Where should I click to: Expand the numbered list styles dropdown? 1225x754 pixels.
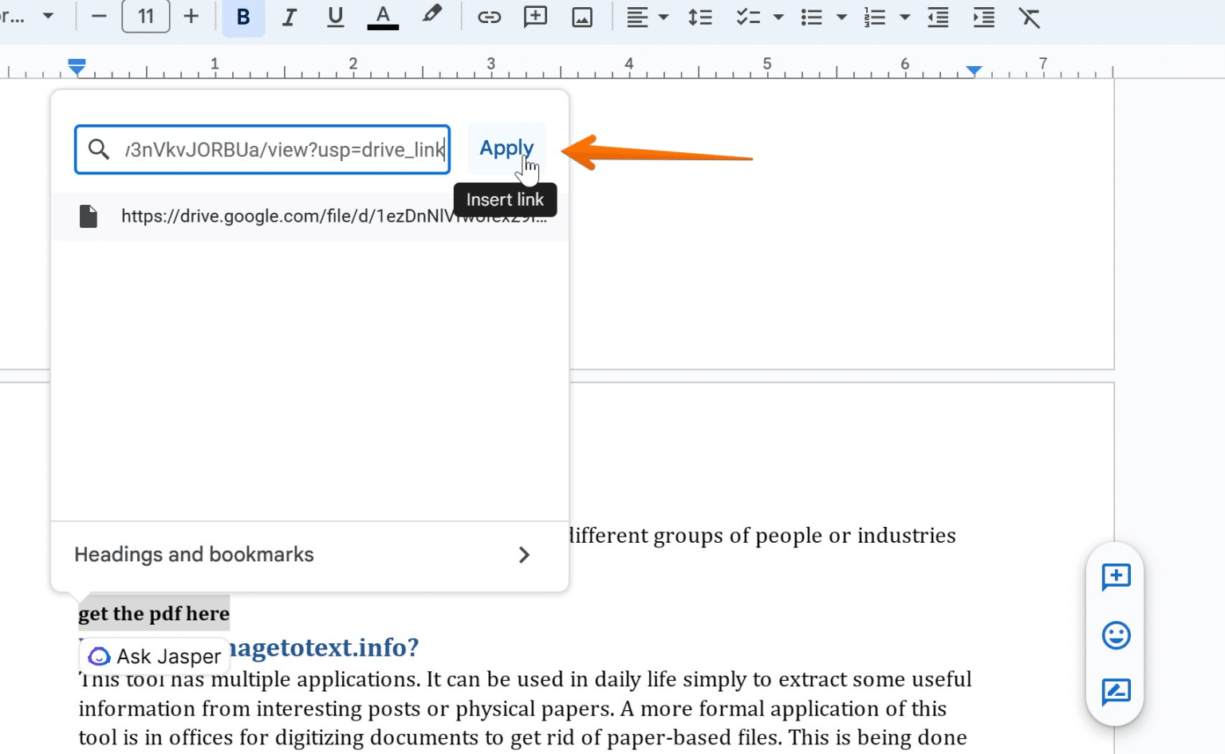click(x=904, y=17)
